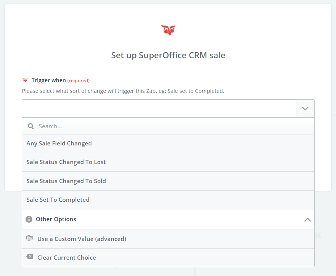Screen dimensions: 336x276
Task: Click the Other Options header label
Action: click(56, 219)
